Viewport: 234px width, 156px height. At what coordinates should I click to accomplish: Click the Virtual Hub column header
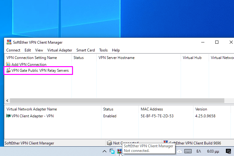(195, 58)
